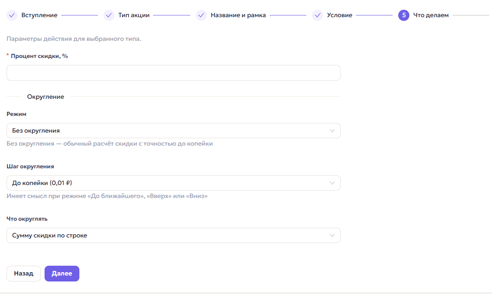Click the hint text about обычный расчёт скидки

[110, 144]
